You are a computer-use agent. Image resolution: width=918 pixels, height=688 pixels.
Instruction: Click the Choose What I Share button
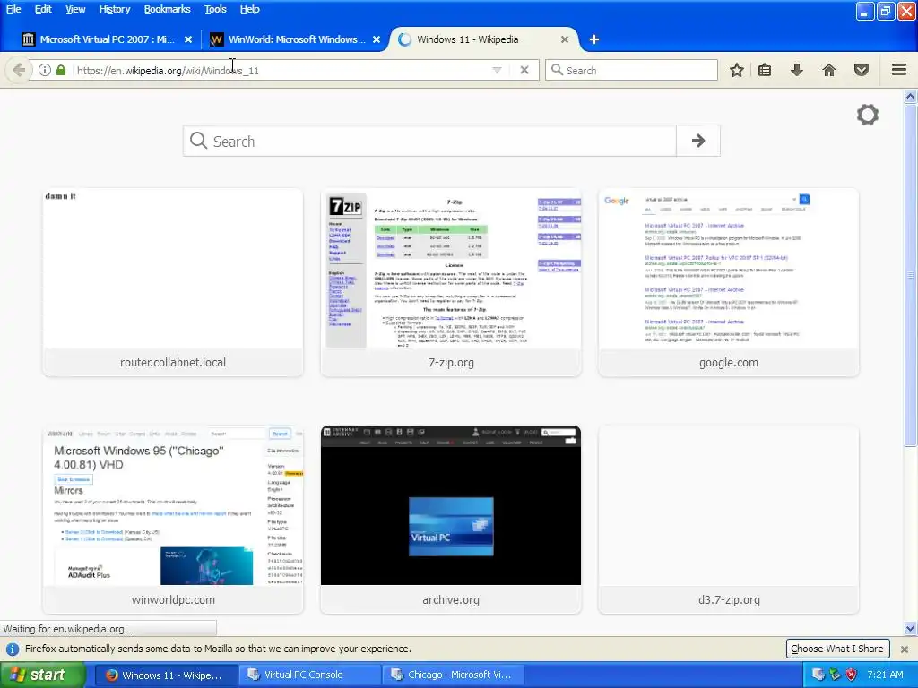[837, 649]
